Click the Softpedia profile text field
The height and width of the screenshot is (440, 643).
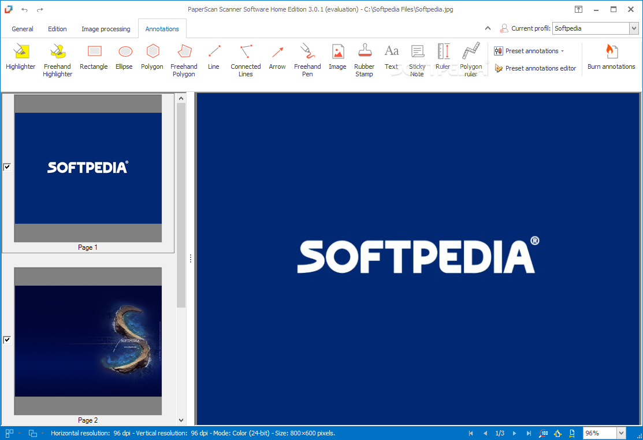click(591, 28)
